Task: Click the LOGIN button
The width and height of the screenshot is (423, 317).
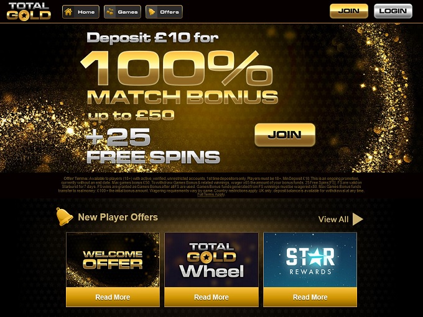Action: [x=393, y=11]
